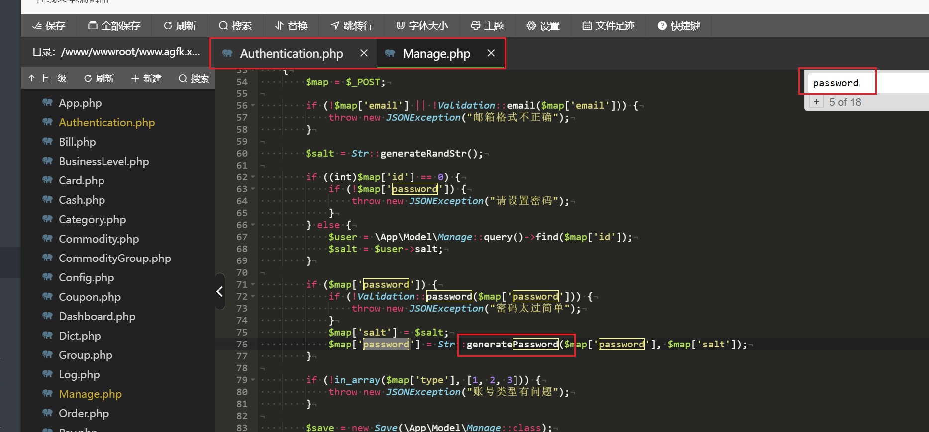Image resolution: width=929 pixels, height=432 pixels.
Task: Open the 替换 replace tool
Action: coord(292,26)
